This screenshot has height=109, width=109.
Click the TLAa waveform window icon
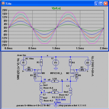point(3,4)
